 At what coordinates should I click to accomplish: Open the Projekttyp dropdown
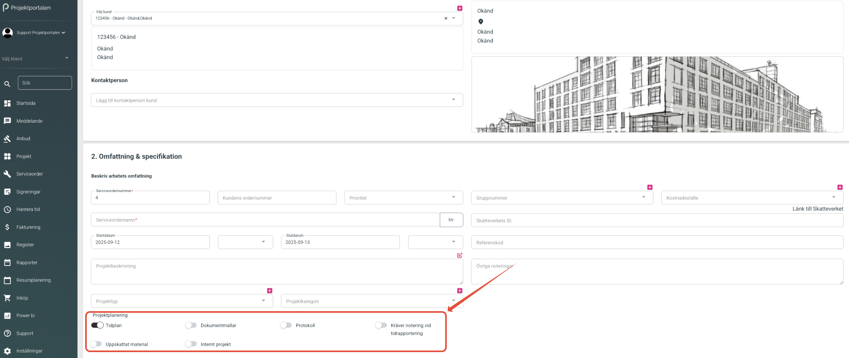(x=182, y=301)
